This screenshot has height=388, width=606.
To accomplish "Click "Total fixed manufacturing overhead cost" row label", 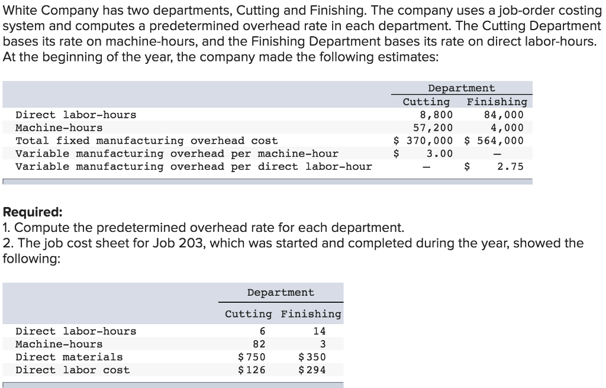I will click(146, 141).
